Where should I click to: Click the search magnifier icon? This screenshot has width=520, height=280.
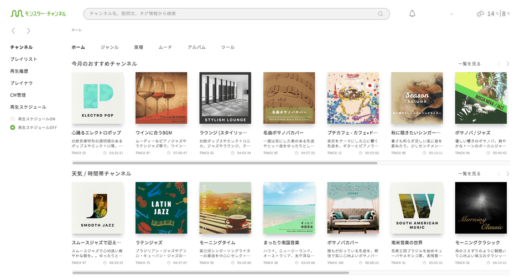(x=381, y=14)
